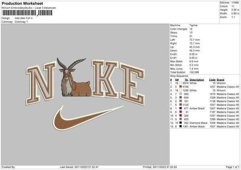Click the white swatch in stop row 1
241x170 pixels.
181,83
